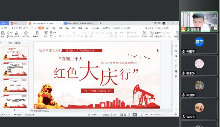
Task: Toggle normal view in status bar
Action: [x=122, y=115]
